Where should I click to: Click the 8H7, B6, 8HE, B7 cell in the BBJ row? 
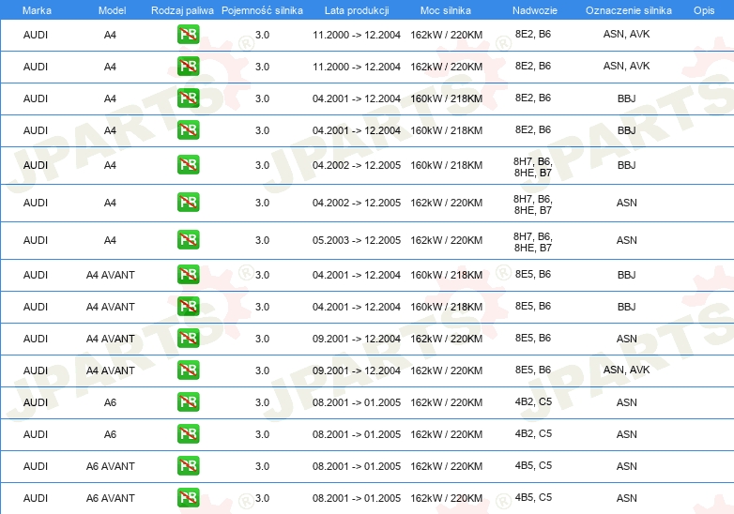[533, 167]
